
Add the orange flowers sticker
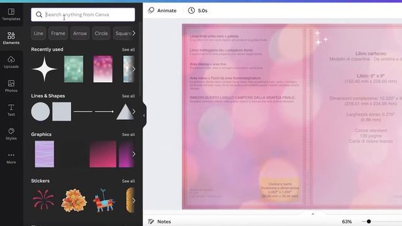tap(74, 200)
